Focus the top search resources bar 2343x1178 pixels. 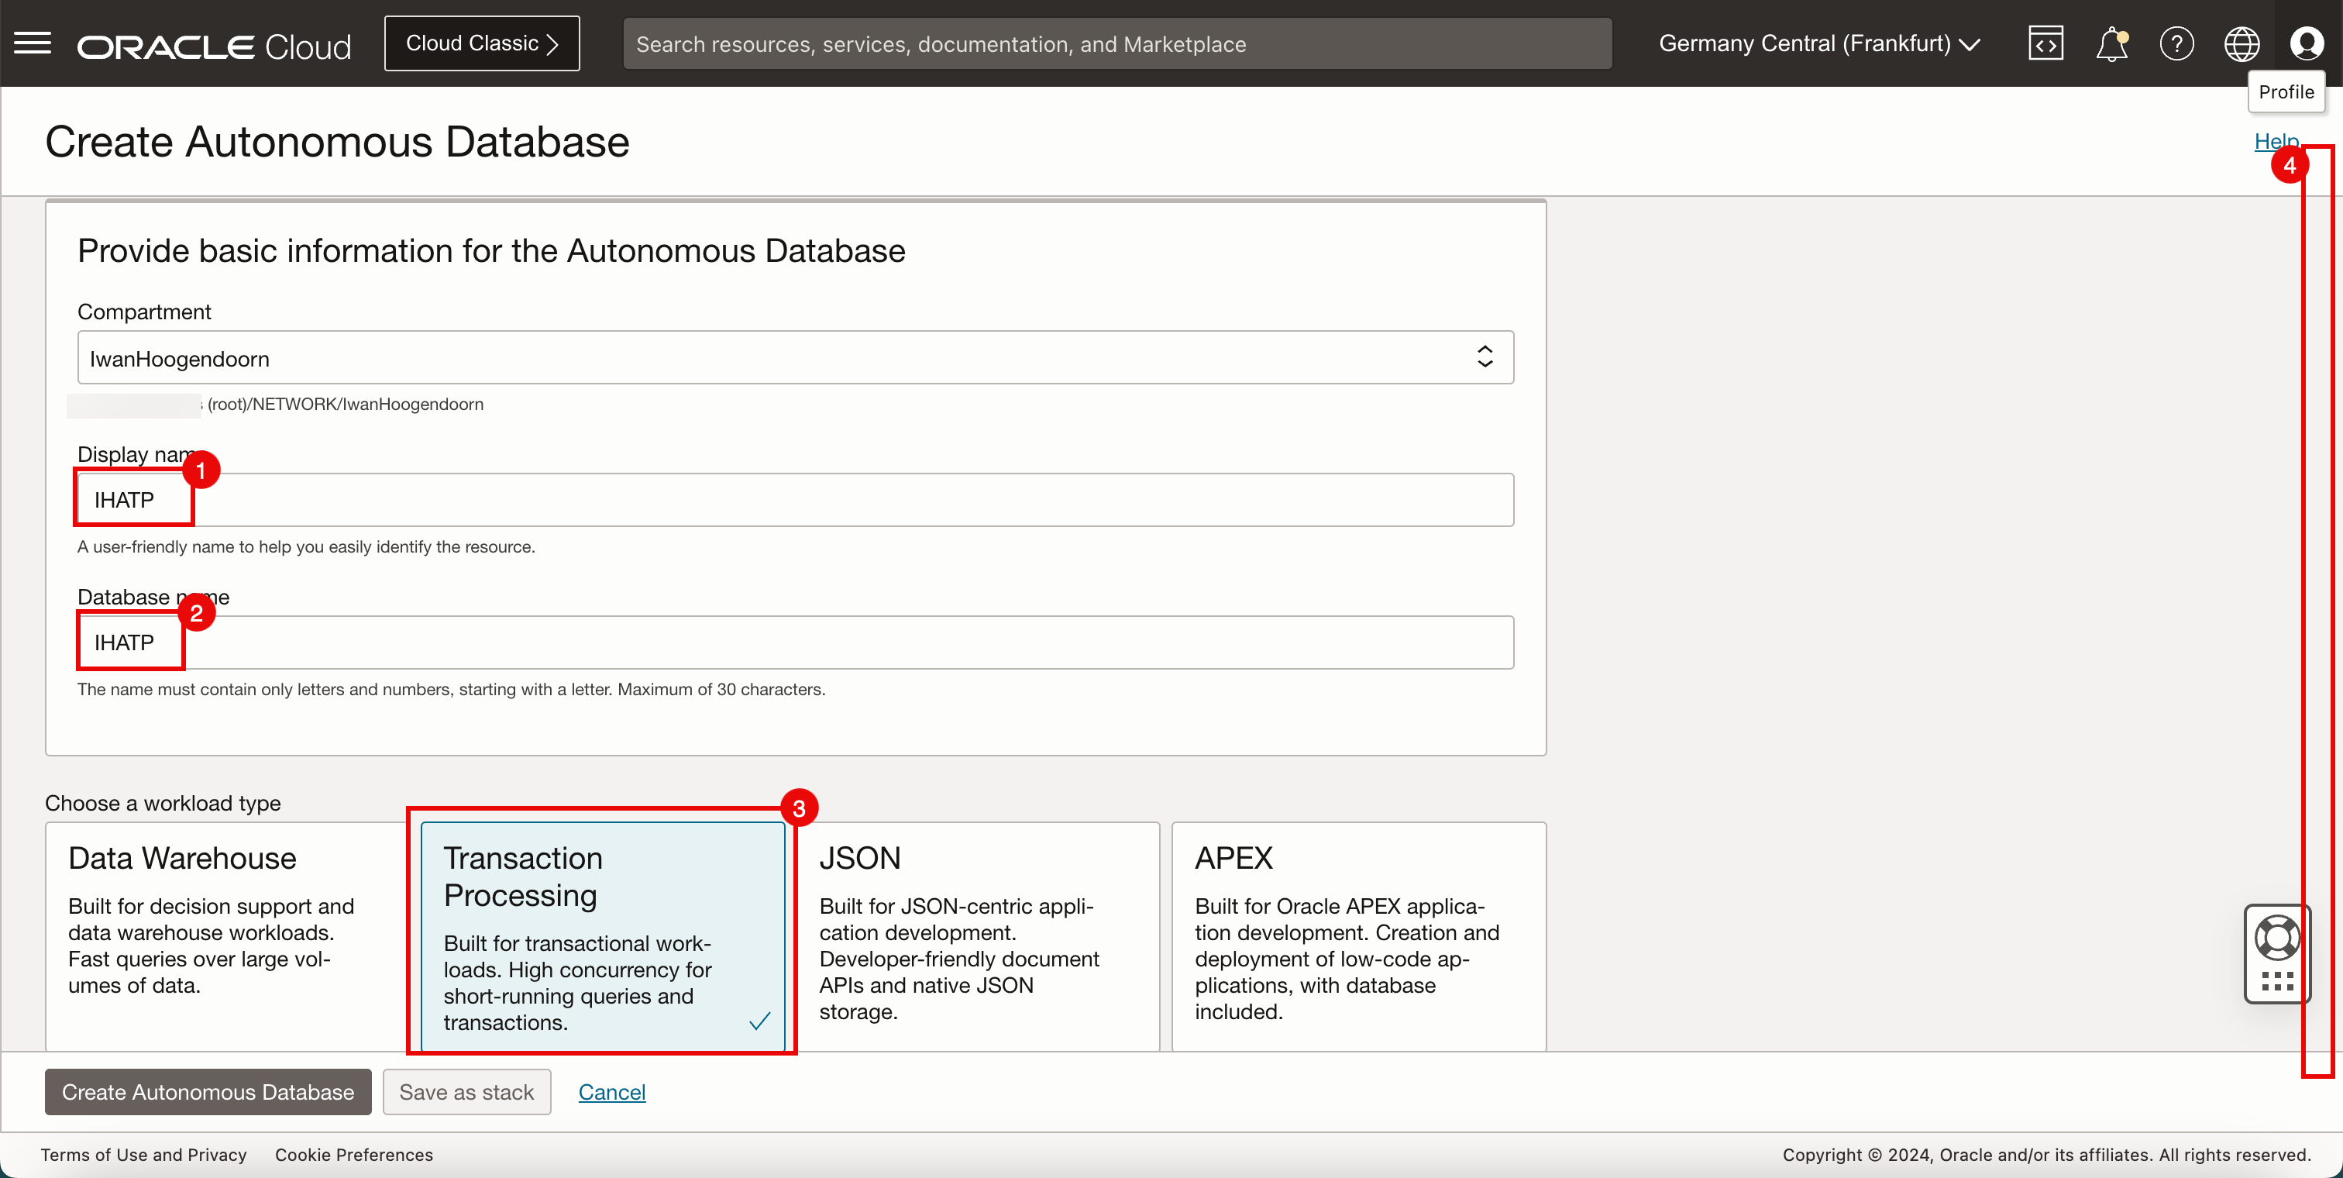pyautogui.click(x=1117, y=43)
